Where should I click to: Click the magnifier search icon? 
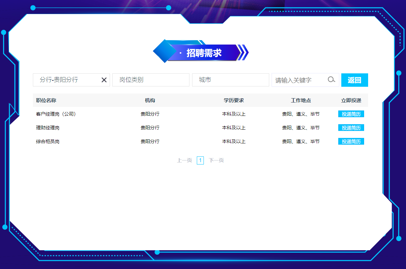[331, 80]
